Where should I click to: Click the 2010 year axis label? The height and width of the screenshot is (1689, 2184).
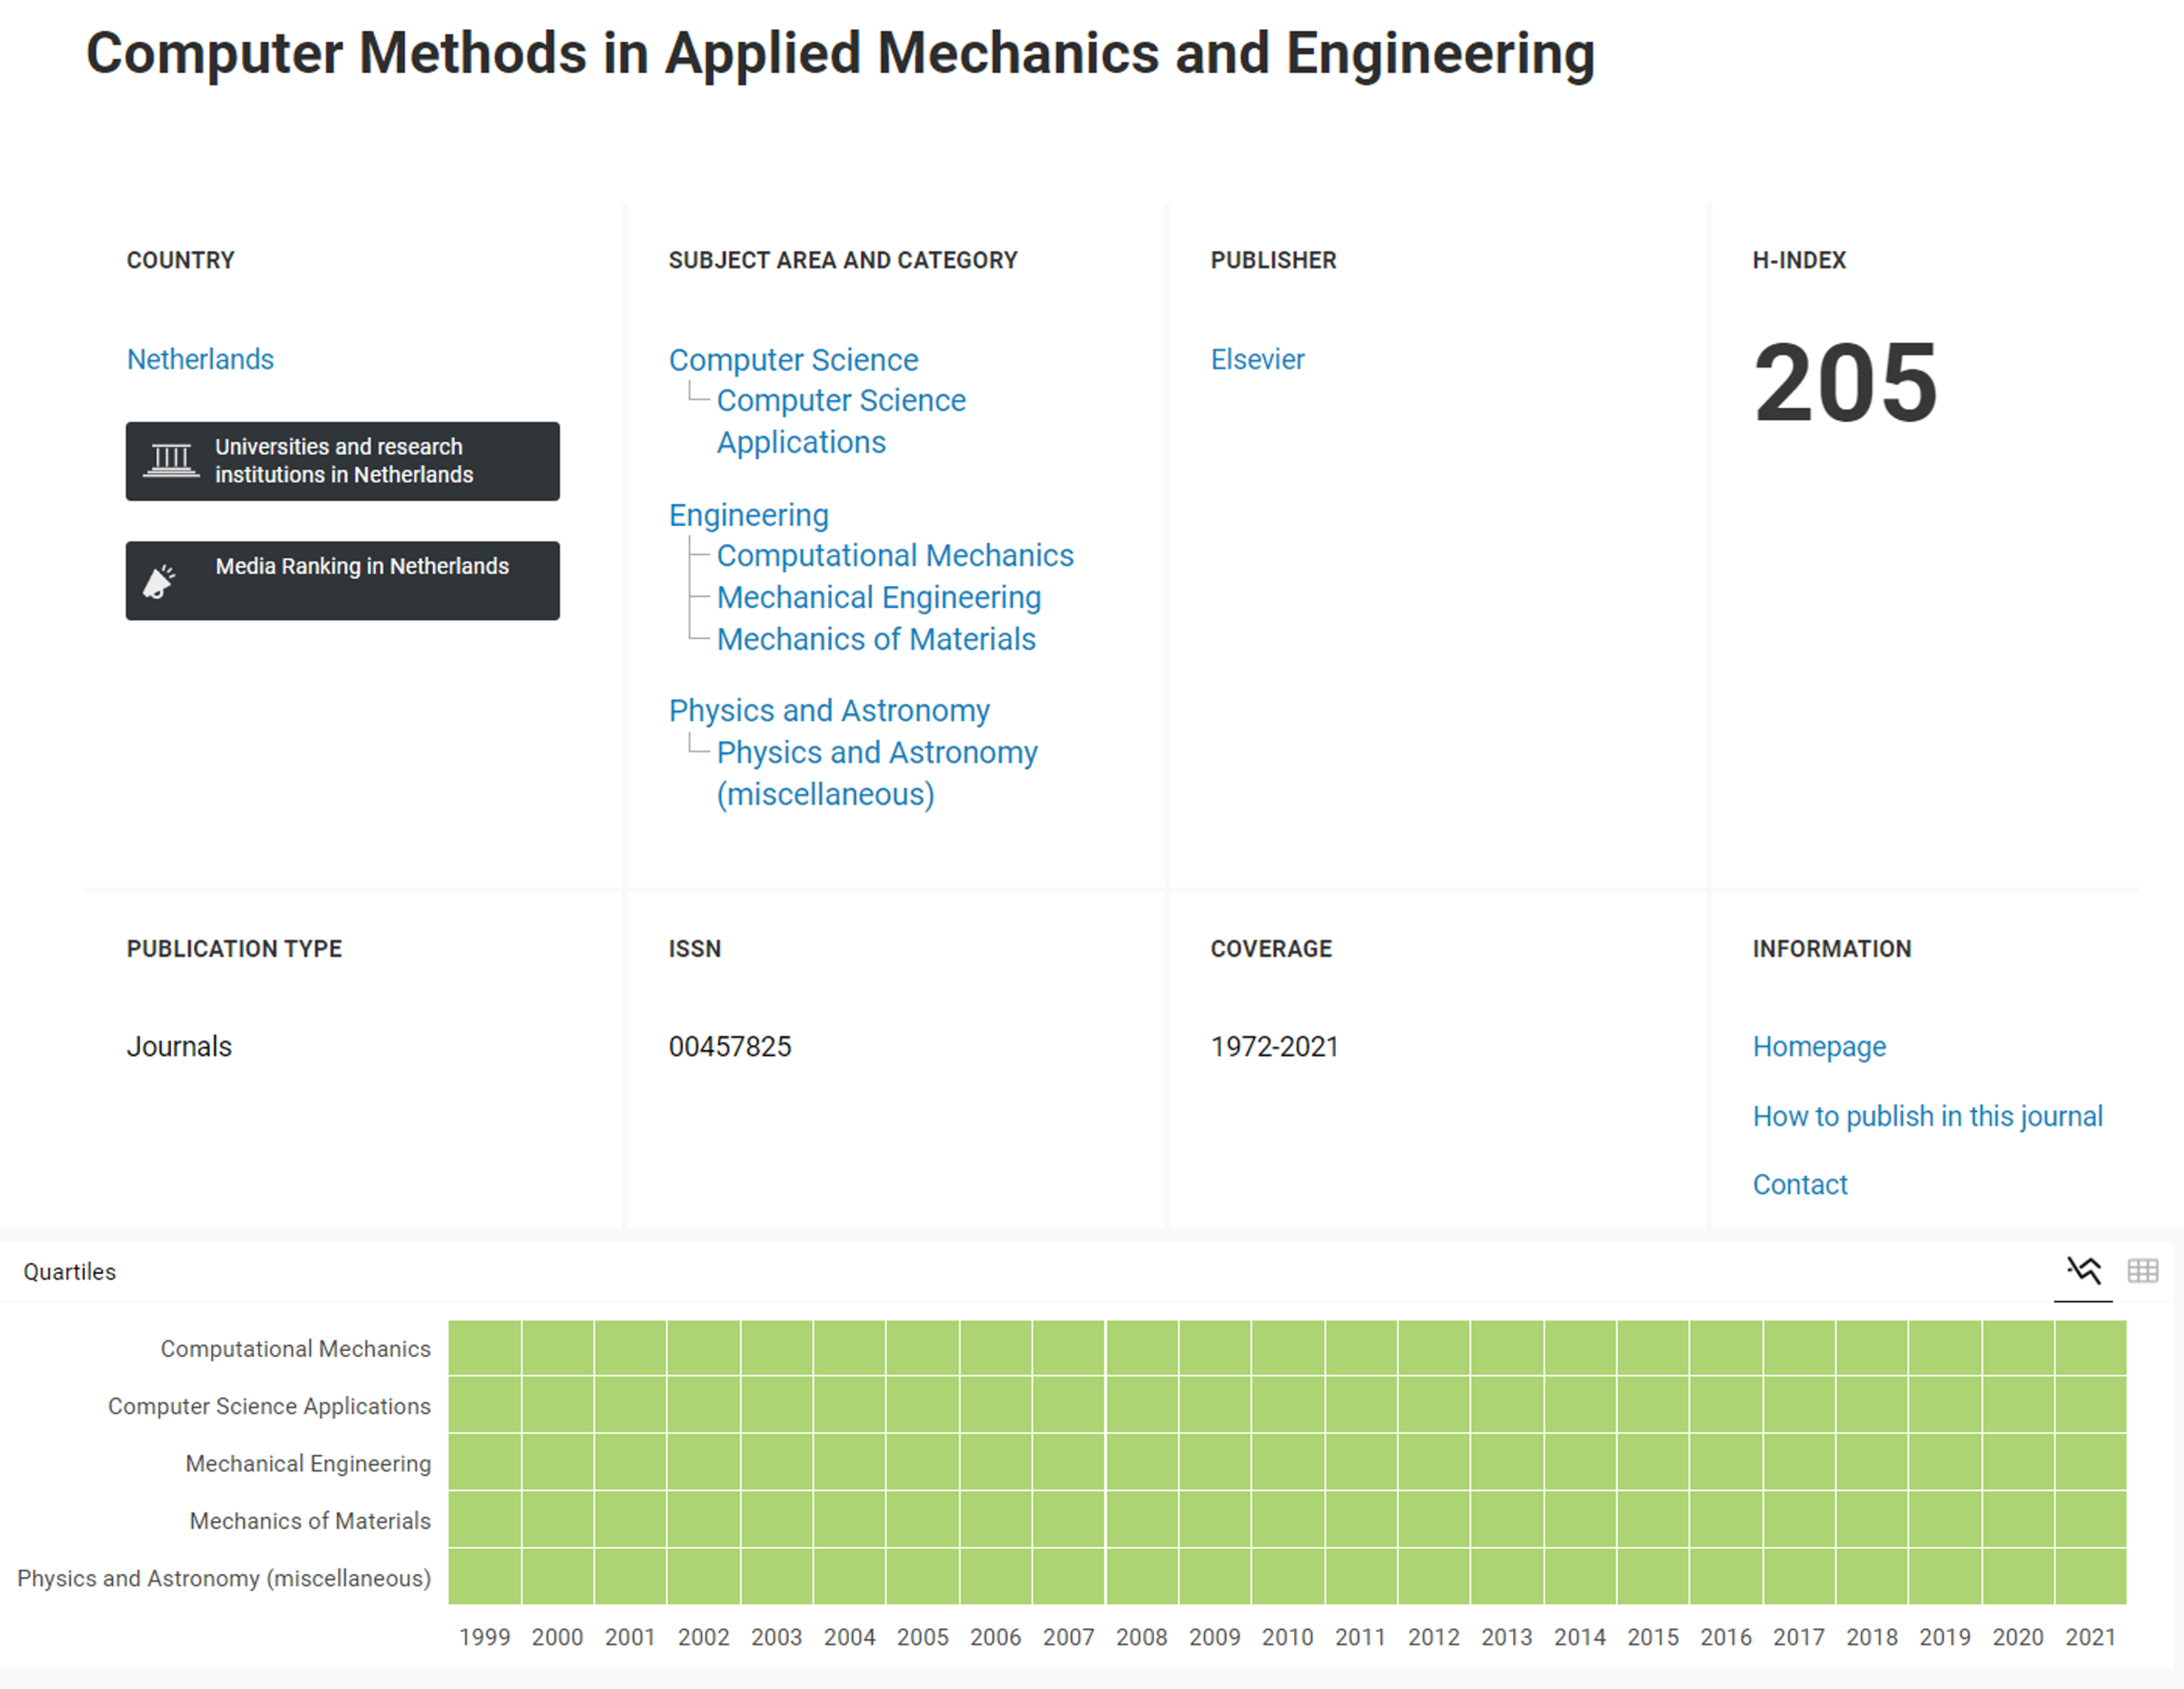click(x=1288, y=1637)
